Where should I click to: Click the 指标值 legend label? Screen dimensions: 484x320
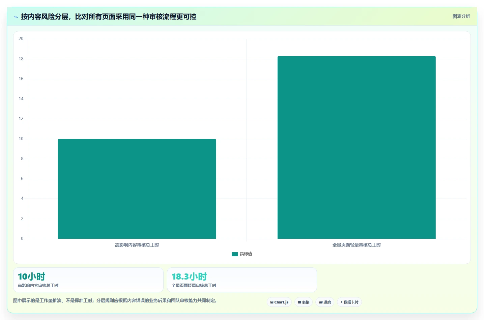(x=246, y=254)
